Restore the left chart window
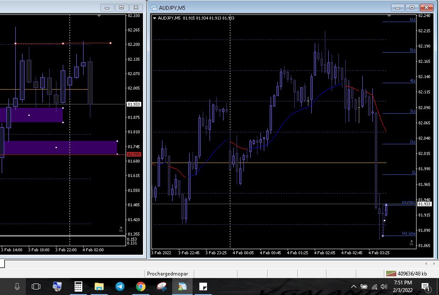This screenshot has width=439, height=295. pos(121,8)
